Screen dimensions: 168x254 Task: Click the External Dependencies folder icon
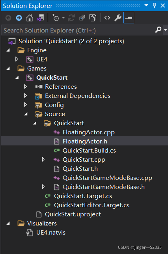[x=39, y=96]
